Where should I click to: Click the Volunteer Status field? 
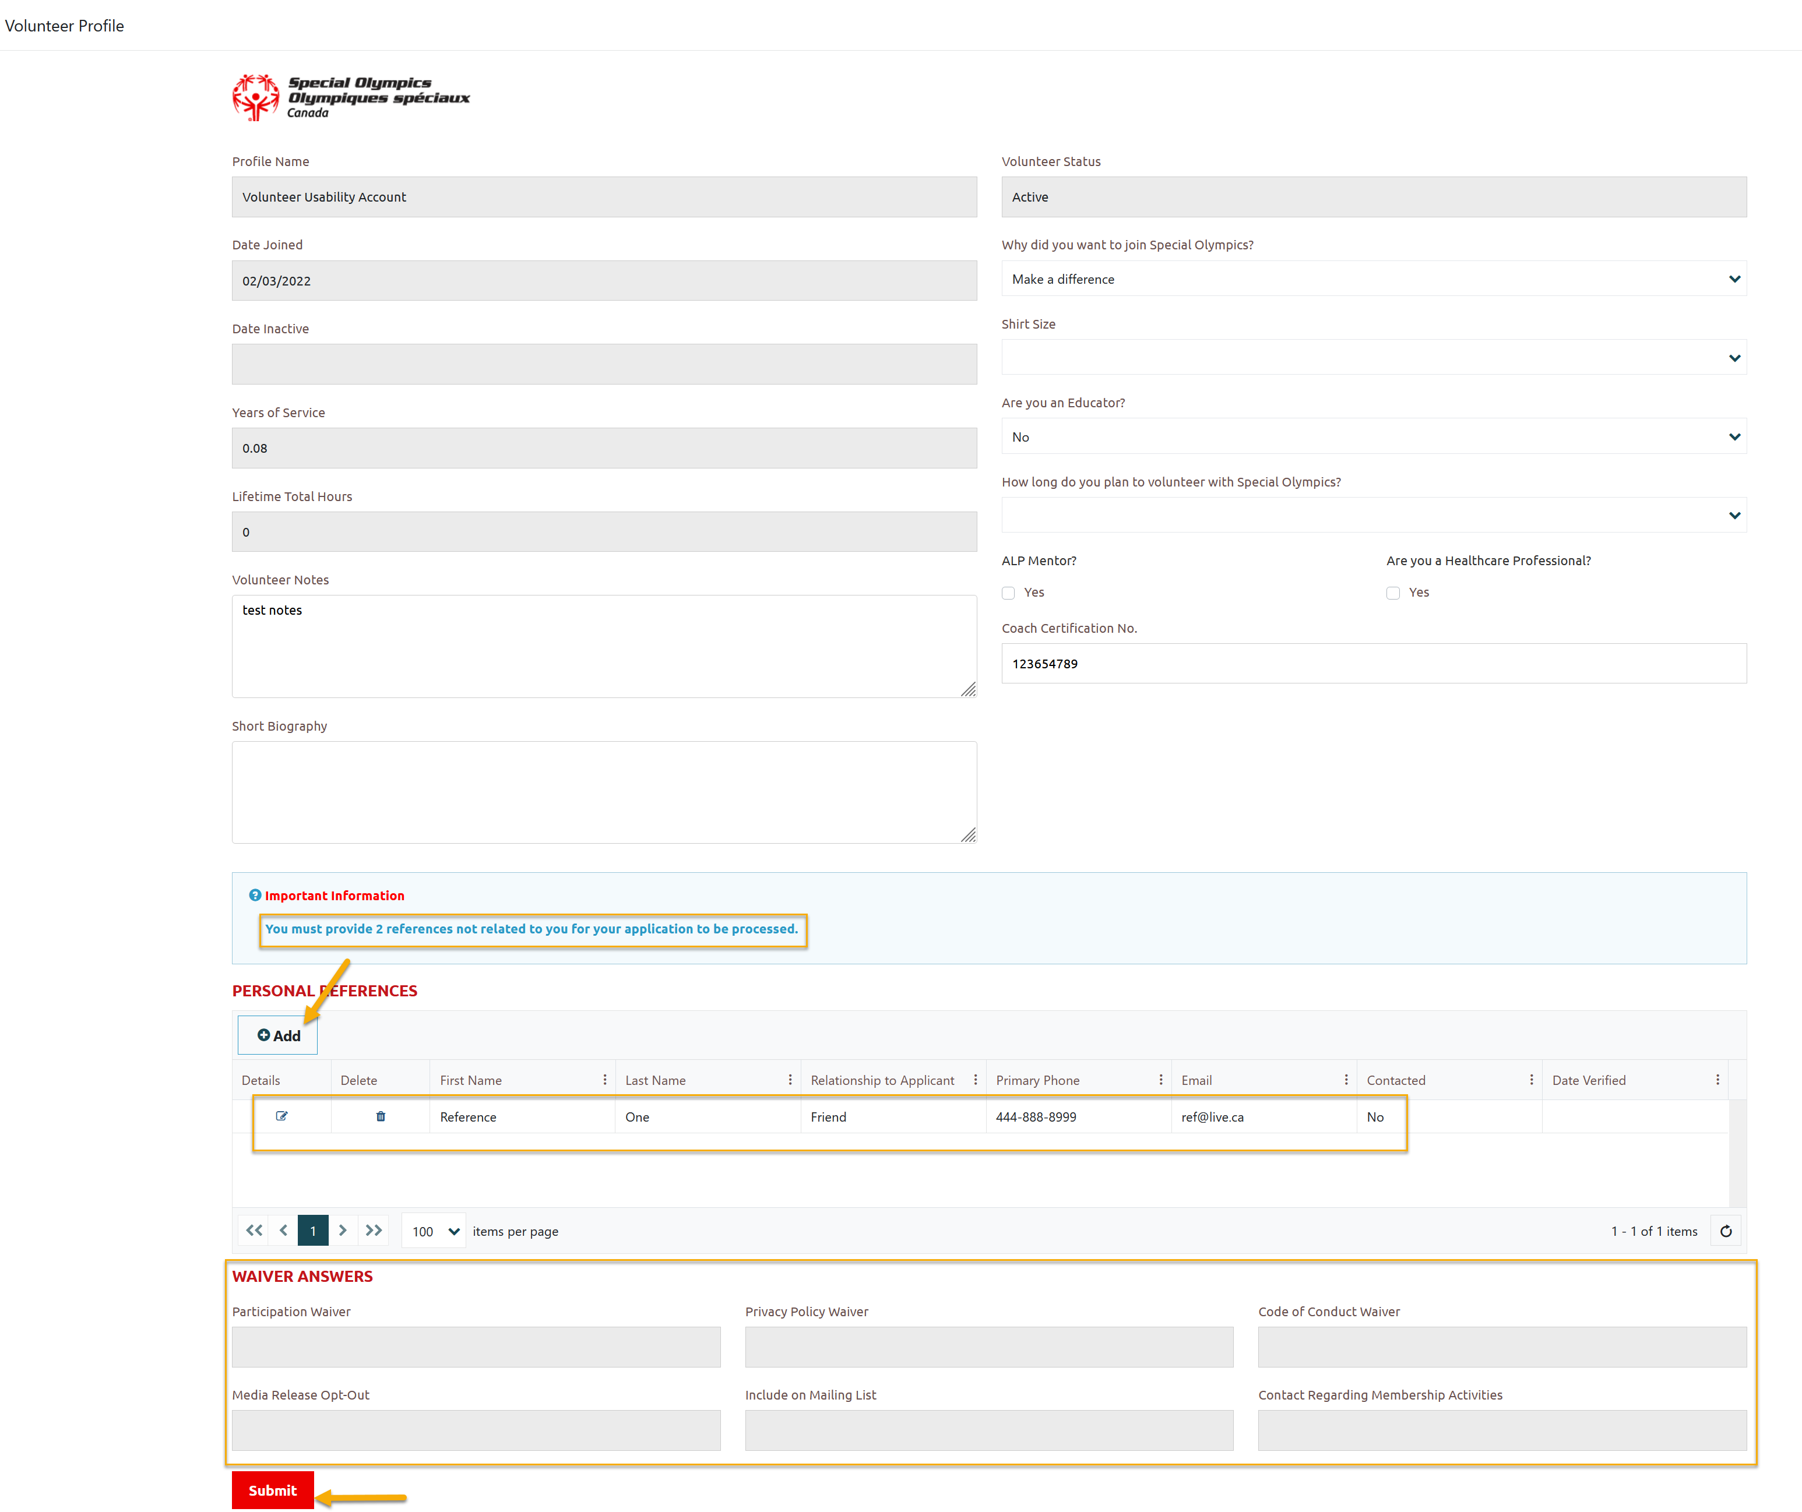click(1374, 196)
